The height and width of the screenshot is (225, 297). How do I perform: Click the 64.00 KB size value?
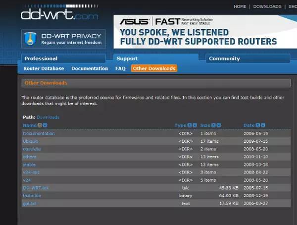point(229,196)
